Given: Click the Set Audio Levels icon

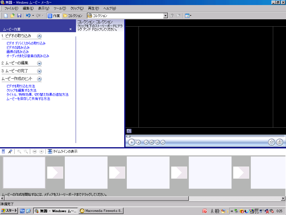Looking at the screenshot, I should click(4, 151).
